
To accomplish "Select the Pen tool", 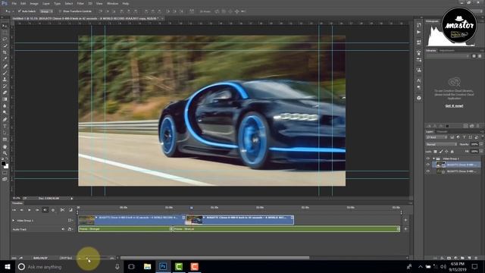I will (x=5, y=120).
